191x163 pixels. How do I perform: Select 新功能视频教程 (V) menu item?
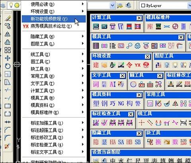54,19
